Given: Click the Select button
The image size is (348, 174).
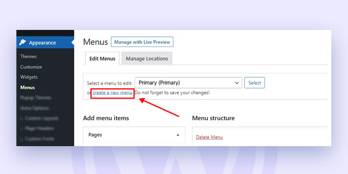Looking at the screenshot, I should (x=255, y=83).
